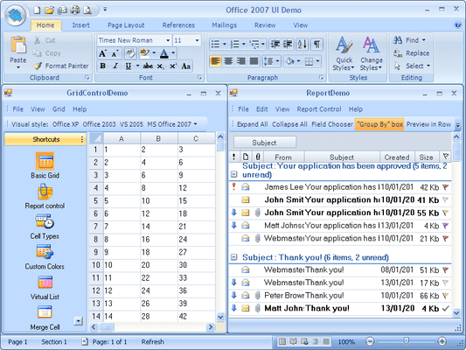Image resolution: width=466 pixels, height=350 pixels.
Task: Click Subscript icon
Action: [160, 66]
